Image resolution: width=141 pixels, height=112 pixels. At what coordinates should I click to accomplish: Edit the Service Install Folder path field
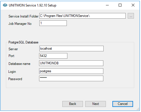click(x=82, y=16)
